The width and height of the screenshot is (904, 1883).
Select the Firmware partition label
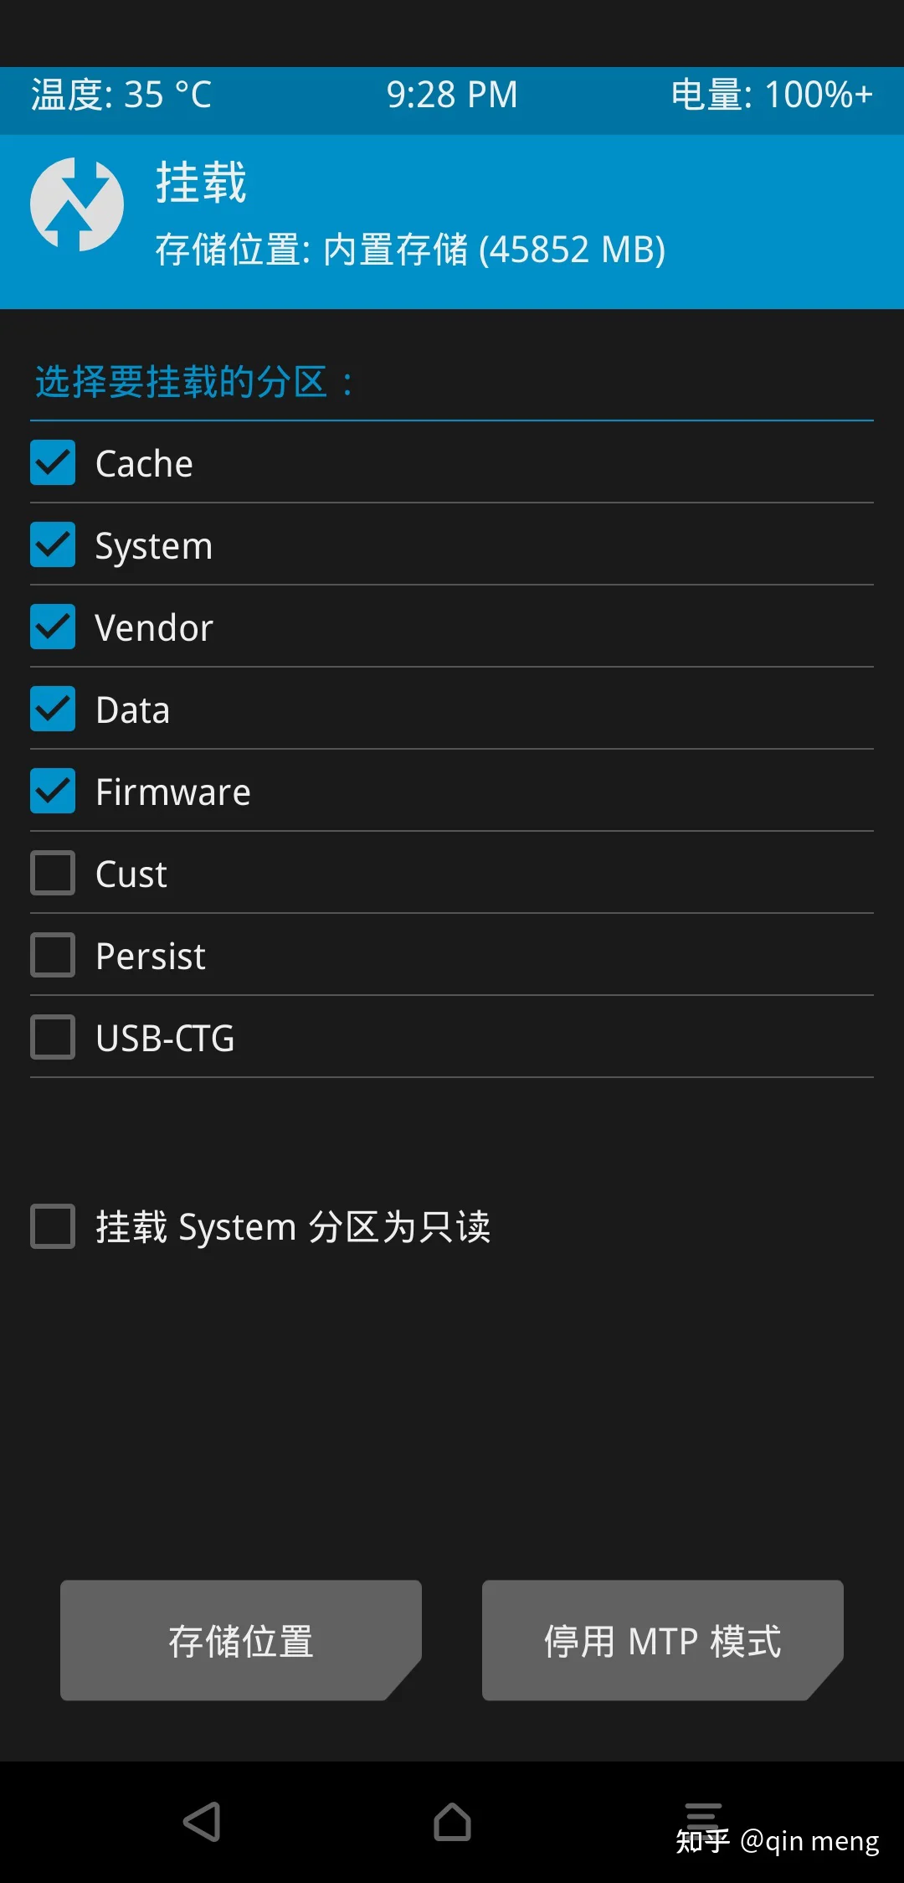(173, 792)
